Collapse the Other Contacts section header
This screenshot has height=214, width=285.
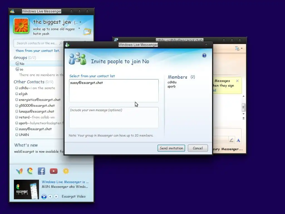(x=33, y=82)
